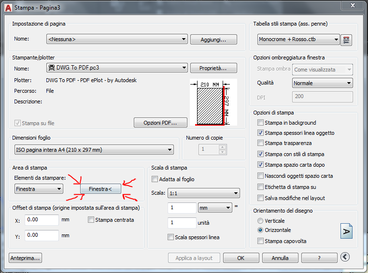The image size is (368, 273).
Task: Click the landscape orientation page icon
Action: 346,231
